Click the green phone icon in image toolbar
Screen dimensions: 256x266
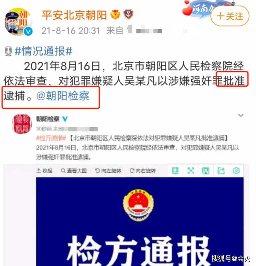175,170
